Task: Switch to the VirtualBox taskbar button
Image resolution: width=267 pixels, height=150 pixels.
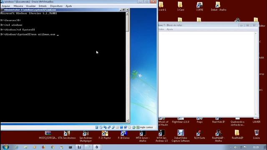Action: pyautogui.click(x=97, y=147)
